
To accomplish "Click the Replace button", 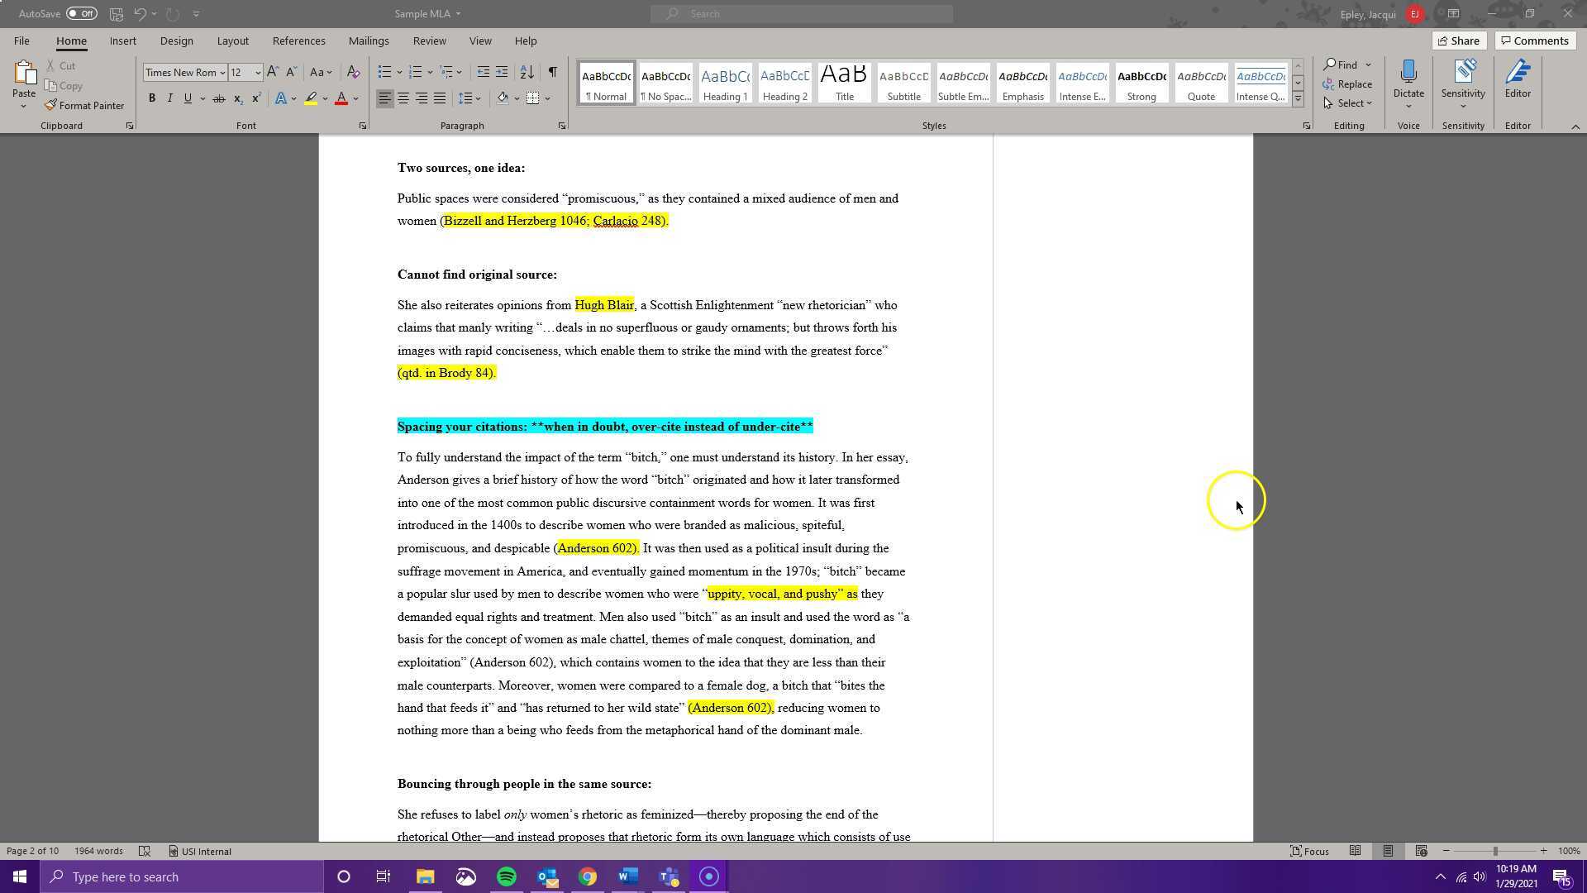I will click(1347, 84).
